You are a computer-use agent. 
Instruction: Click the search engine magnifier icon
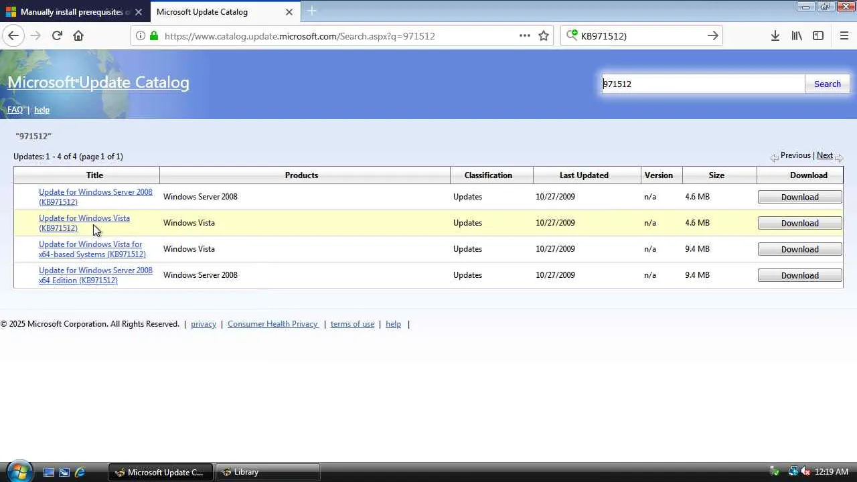click(572, 35)
